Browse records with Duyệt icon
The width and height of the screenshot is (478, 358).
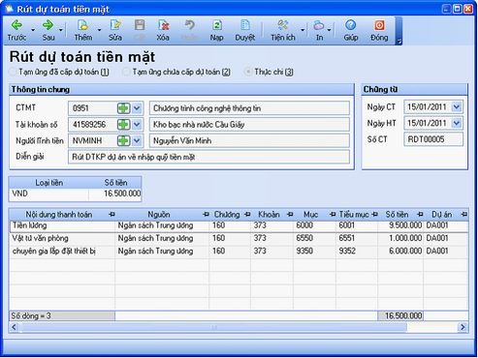(x=245, y=25)
